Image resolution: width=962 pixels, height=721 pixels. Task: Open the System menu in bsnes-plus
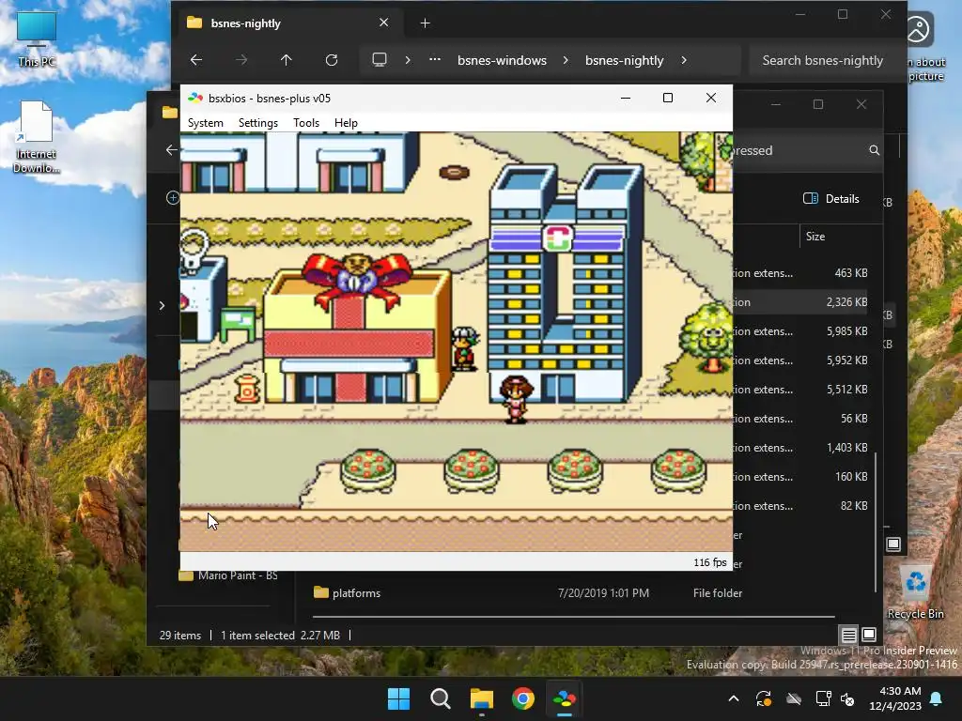coord(206,123)
